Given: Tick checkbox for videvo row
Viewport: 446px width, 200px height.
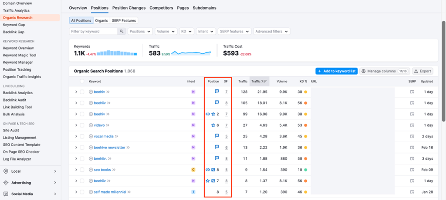Looking at the screenshot, I should pyautogui.click(x=82, y=125).
